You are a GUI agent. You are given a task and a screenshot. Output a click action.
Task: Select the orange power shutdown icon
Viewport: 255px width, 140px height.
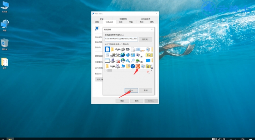point(138,66)
